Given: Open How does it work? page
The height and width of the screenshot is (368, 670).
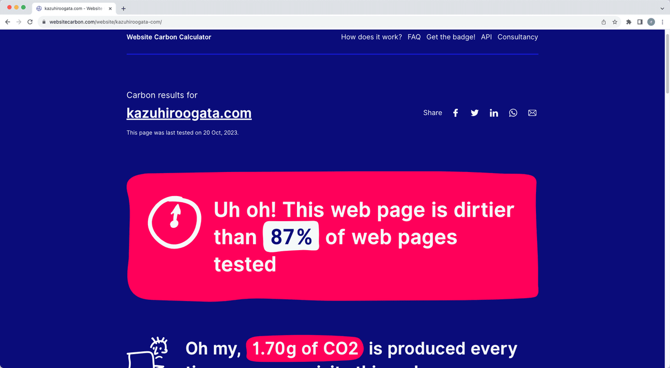Looking at the screenshot, I should 371,37.
